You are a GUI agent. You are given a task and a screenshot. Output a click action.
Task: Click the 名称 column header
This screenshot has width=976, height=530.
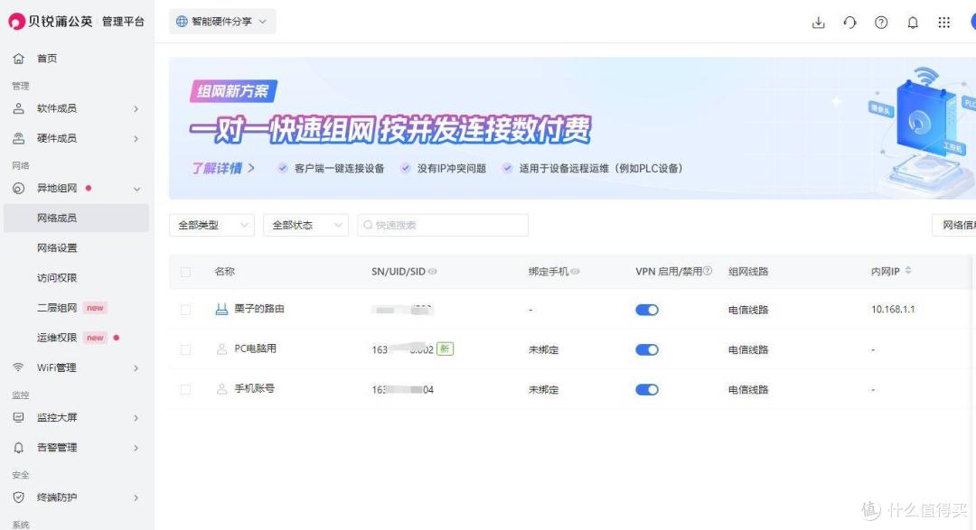click(225, 271)
